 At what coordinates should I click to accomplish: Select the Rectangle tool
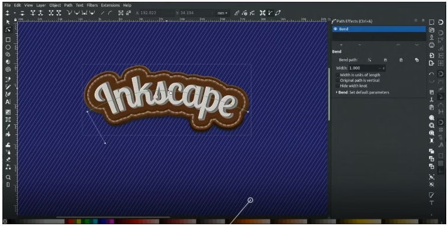(x=8, y=40)
